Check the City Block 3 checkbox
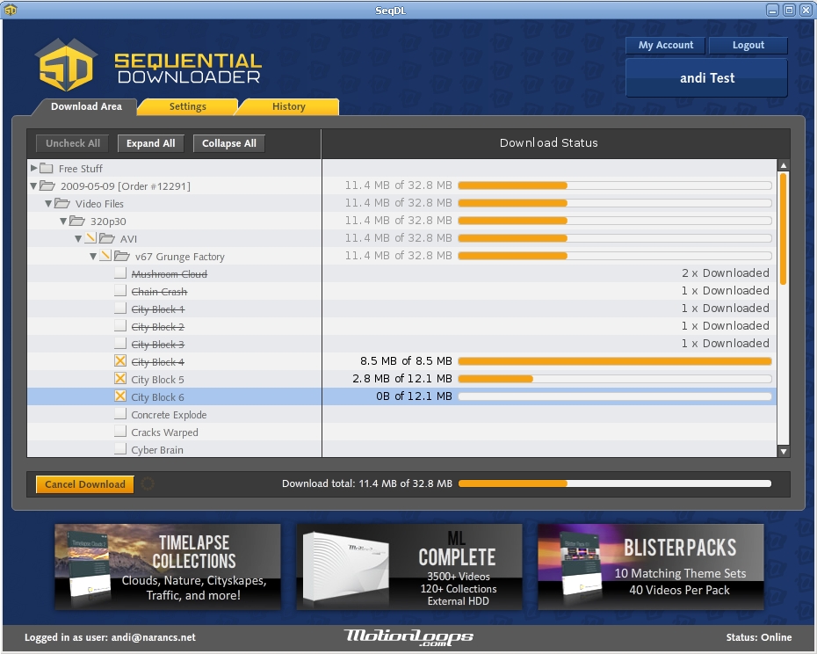817x654 pixels. click(120, 344)
